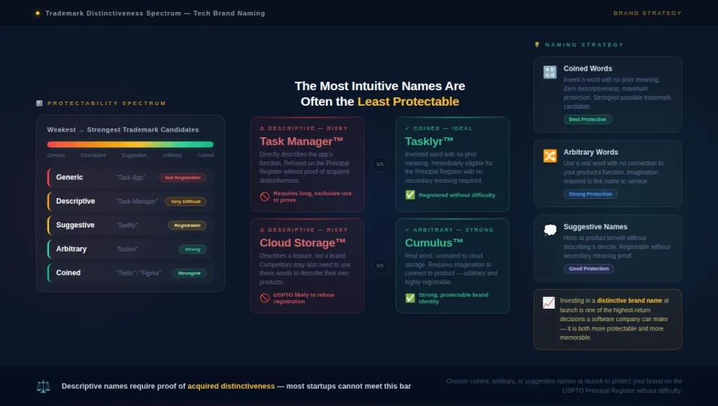Click the prohibited icon under Task Manager card
The width and height of the screenshot is (718, 406).
264,197
